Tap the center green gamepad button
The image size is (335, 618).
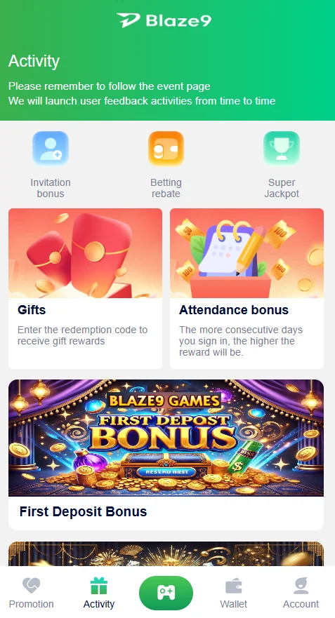coord(166,592)
